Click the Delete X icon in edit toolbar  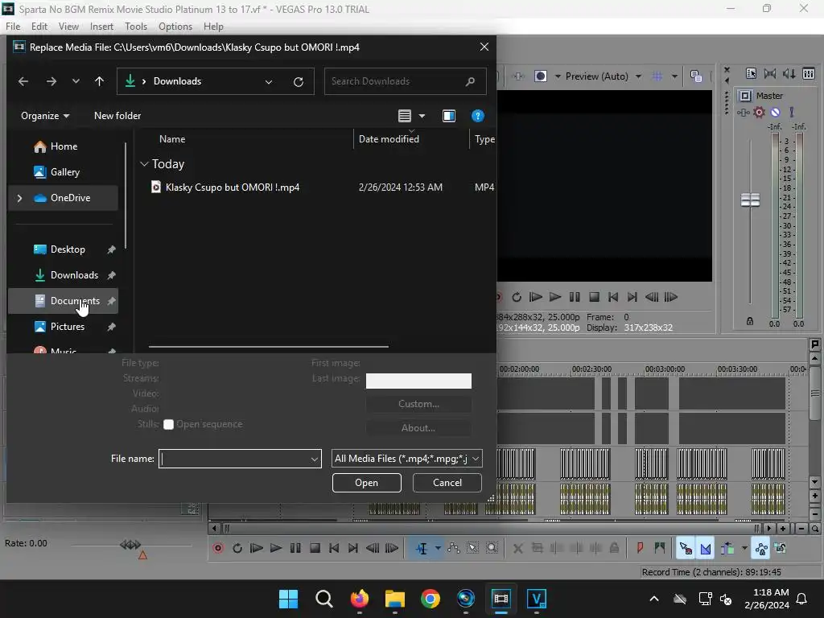[x=517, y=548]
